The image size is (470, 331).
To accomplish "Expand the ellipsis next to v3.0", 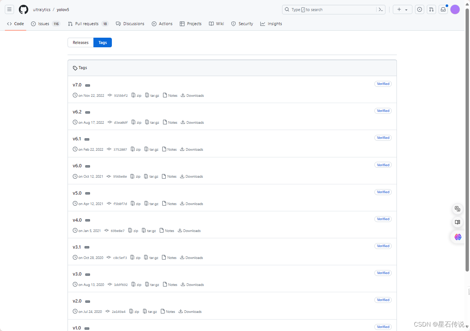I will pos(88,274).
